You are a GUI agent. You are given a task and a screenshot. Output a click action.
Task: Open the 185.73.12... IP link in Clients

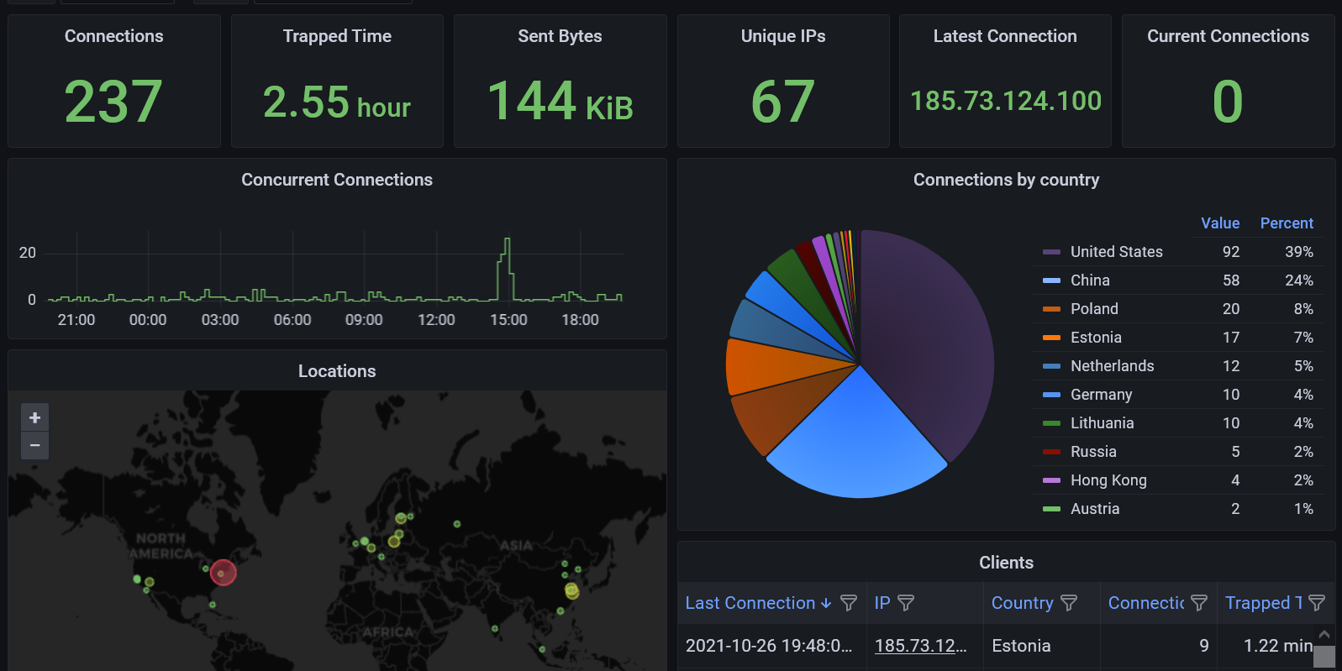pyautogui.click(x=920, y=646)
